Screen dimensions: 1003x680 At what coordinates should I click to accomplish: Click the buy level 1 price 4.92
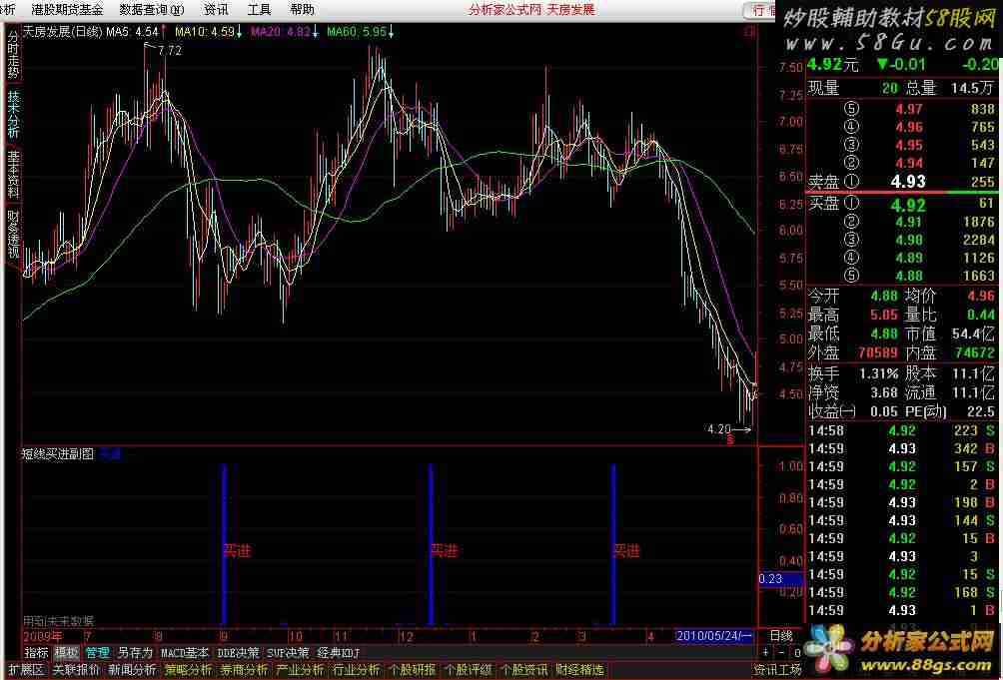tap(908, 205)
